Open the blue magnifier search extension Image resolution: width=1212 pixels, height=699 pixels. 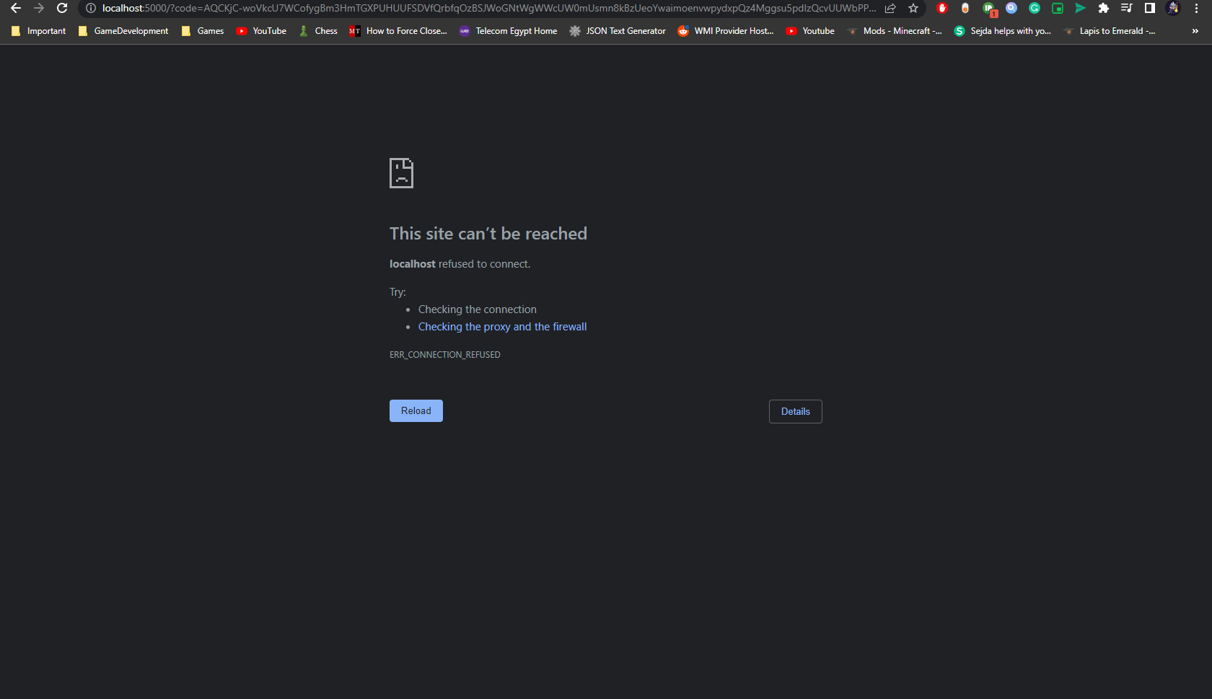[x=1011, y=9]
